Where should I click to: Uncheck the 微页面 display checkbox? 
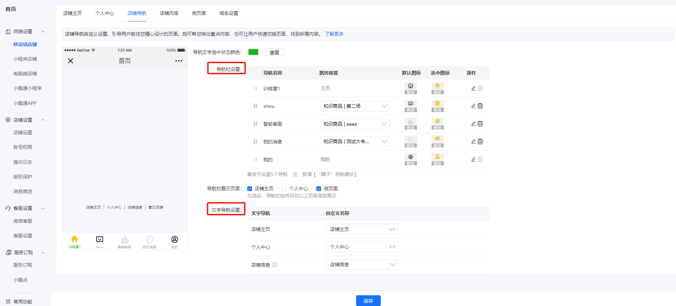pyautogui.click(x=318, y=189)
